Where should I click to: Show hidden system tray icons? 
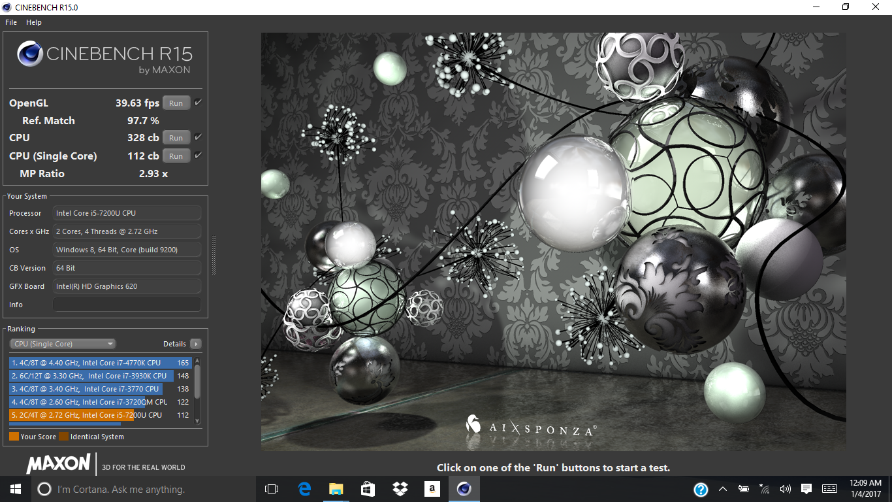click(x=722, y=489)
